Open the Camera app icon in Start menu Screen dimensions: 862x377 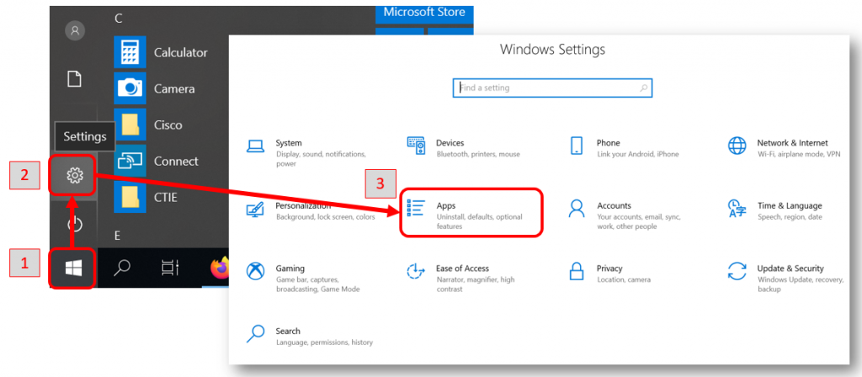(x=130, y=88)
